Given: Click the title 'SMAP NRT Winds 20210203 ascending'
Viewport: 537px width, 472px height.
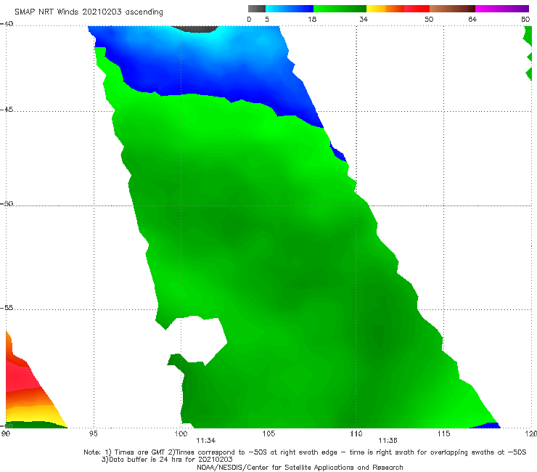Looking at the screenshot, I should pyautogui.click(x=89, y=12).
